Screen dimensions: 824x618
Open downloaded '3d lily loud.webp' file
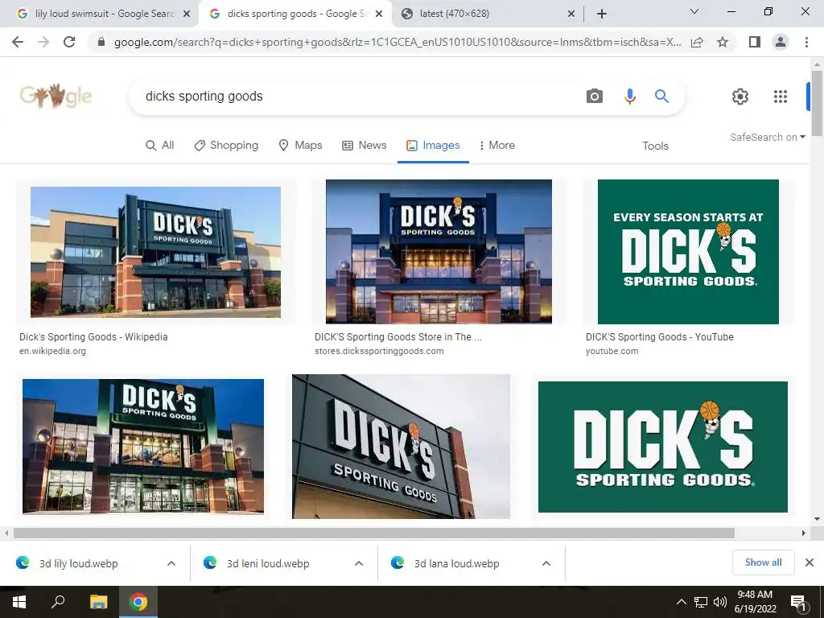point(79,563)
